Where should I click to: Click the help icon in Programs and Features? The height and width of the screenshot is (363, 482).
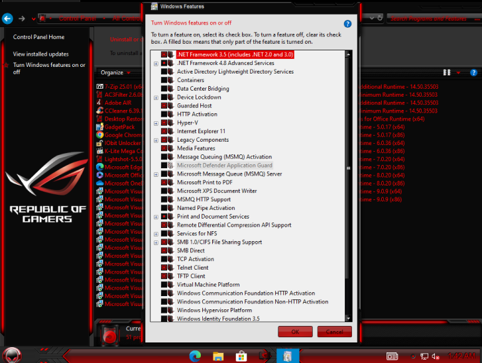coord(473,73)
